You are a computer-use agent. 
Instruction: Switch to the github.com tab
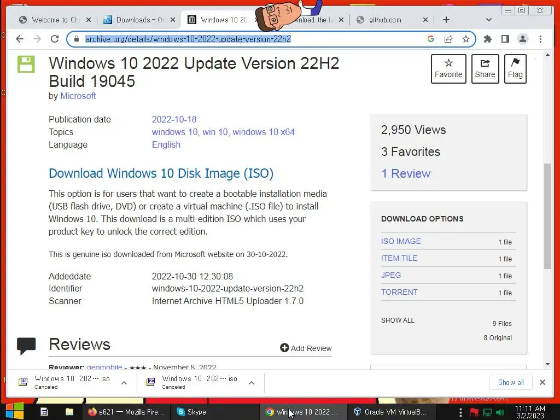tap(392, 20)
